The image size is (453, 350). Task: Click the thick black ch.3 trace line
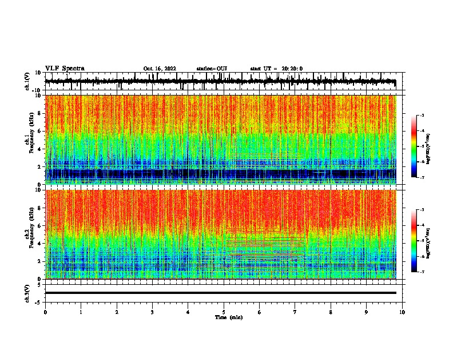(x=220, y=293)
